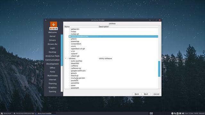Open the Login sidebar step

coord(53,48)
